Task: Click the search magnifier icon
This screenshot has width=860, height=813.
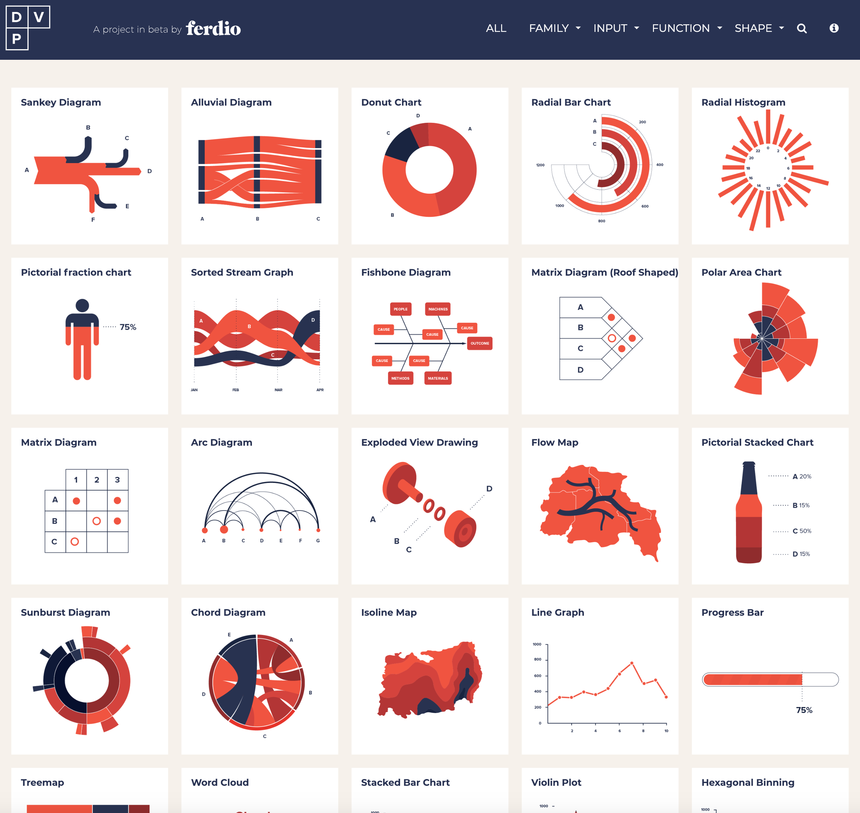Action: tap(803, 28)
